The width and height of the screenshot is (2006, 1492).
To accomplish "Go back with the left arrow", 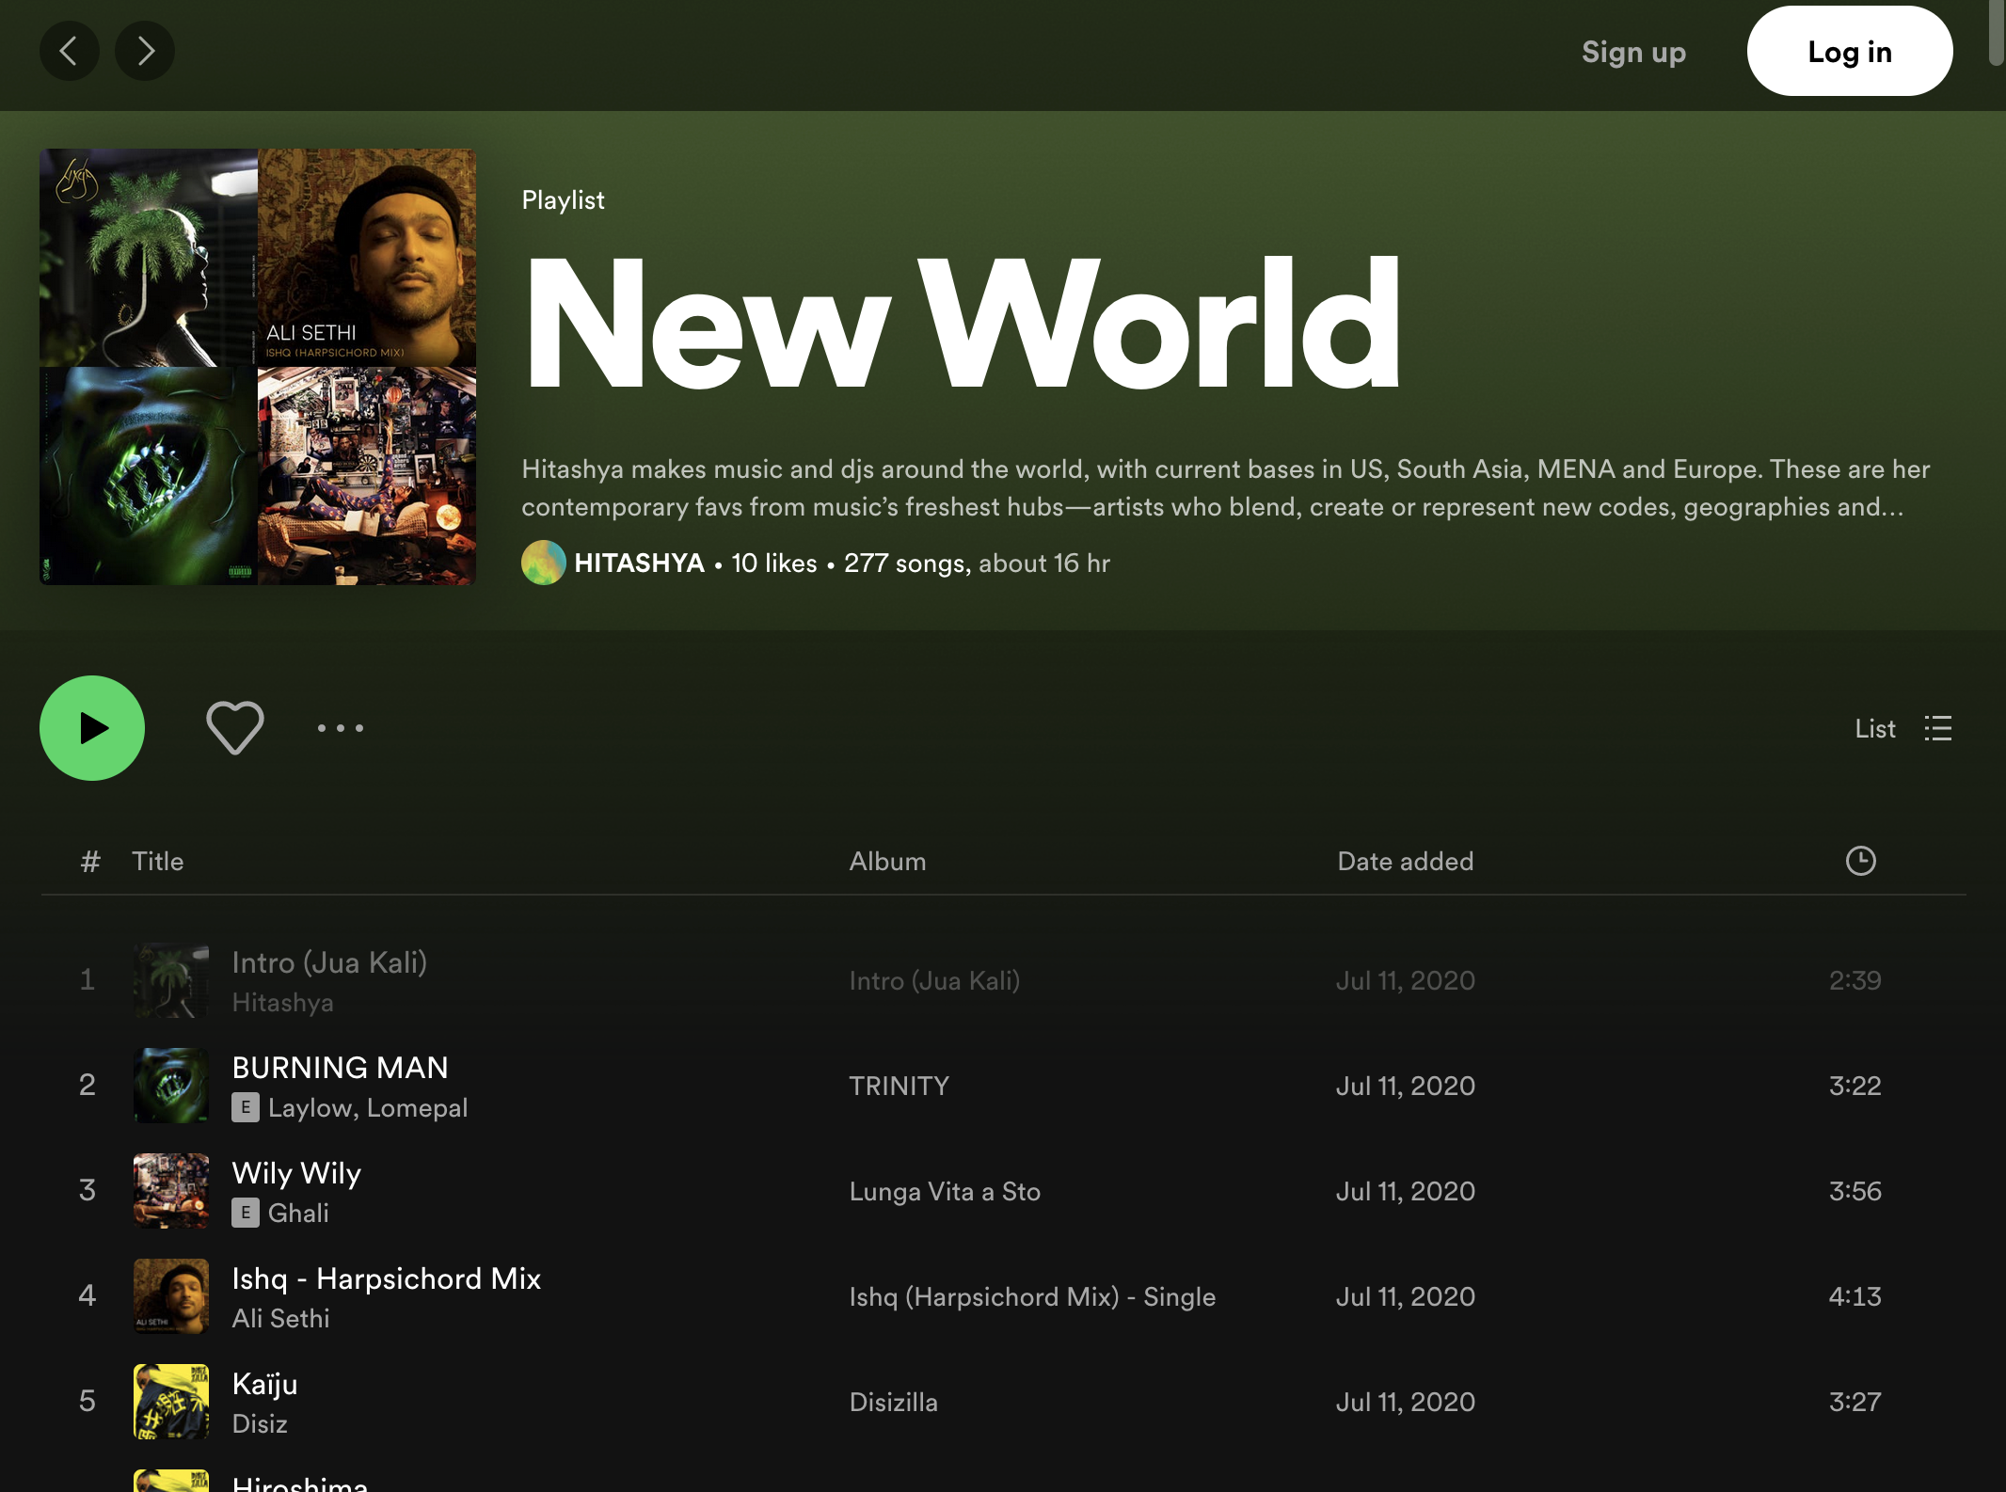I will point(69,51).
